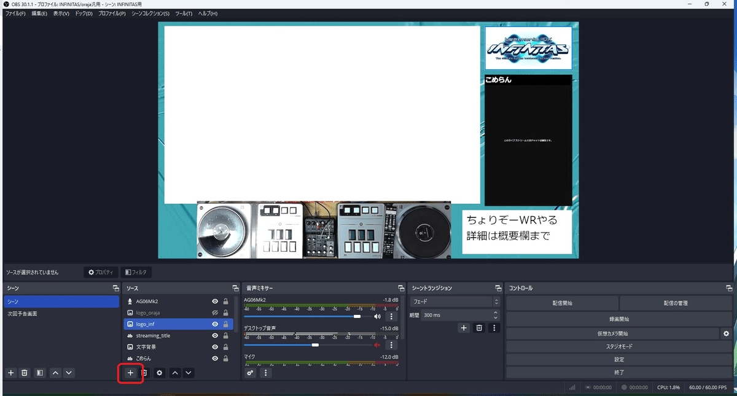This screenshot has width=737, height=396.
Task: Click the プロパティ button above the docks
Action: tap(101, 272)
